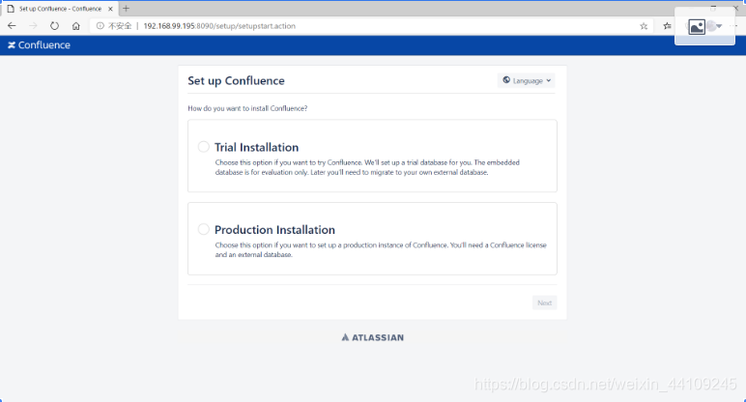Click the disabled Next button
This screenshot has height=402, width=746.
544,302
